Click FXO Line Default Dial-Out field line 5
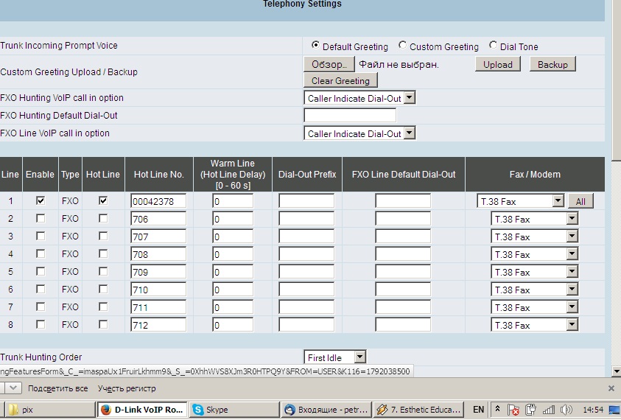Screen dimensions: 621x420 403,272
